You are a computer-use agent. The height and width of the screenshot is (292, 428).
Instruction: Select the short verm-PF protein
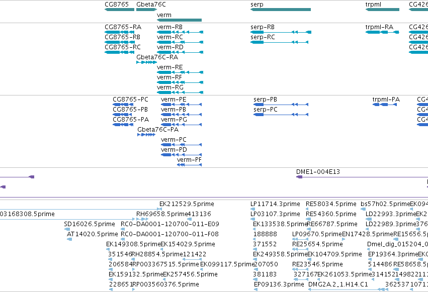click(x=190, y=165)
